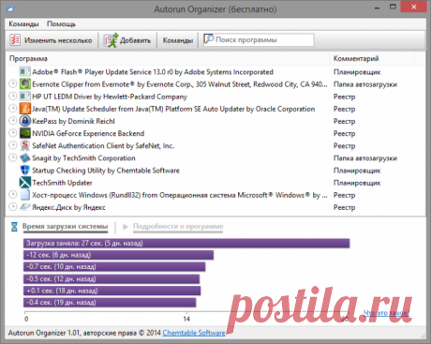This screenshot has width=431, height=344.
Task: Open the Что это такое? link
Action: 386,313
